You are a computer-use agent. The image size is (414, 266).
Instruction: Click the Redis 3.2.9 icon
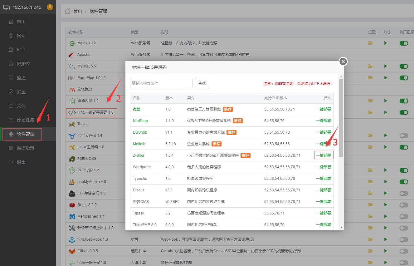point(72,205)
